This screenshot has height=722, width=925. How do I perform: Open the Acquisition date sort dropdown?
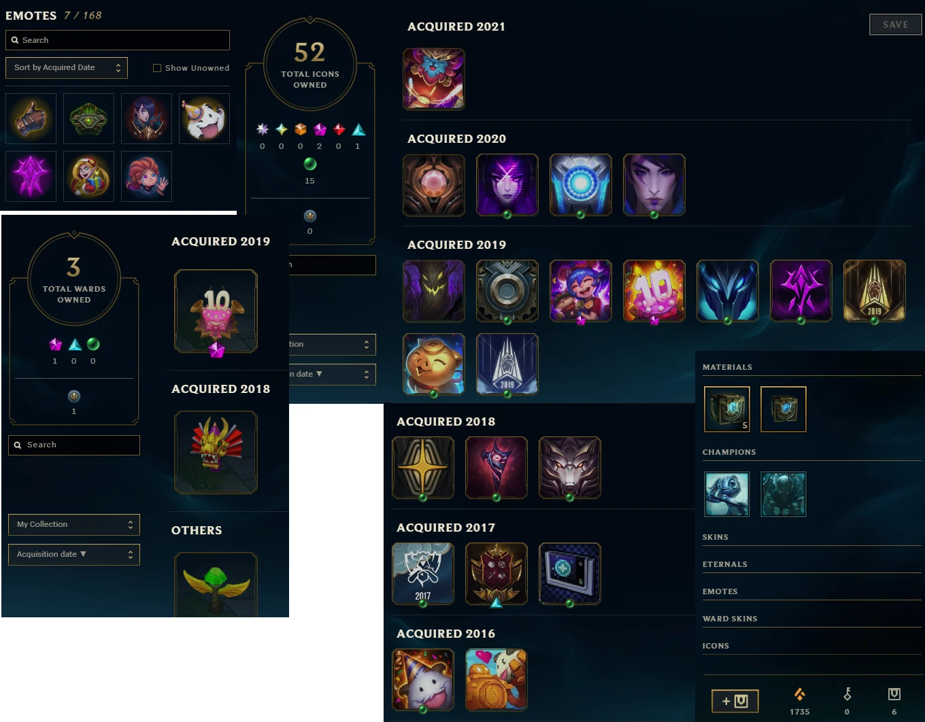tap(74, 555)
